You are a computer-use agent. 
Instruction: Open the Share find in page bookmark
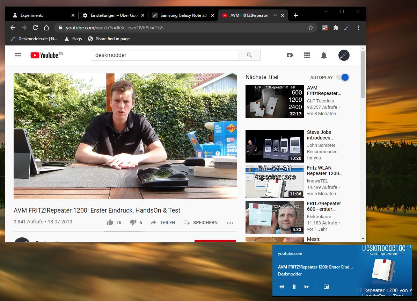tap(109, 39)
